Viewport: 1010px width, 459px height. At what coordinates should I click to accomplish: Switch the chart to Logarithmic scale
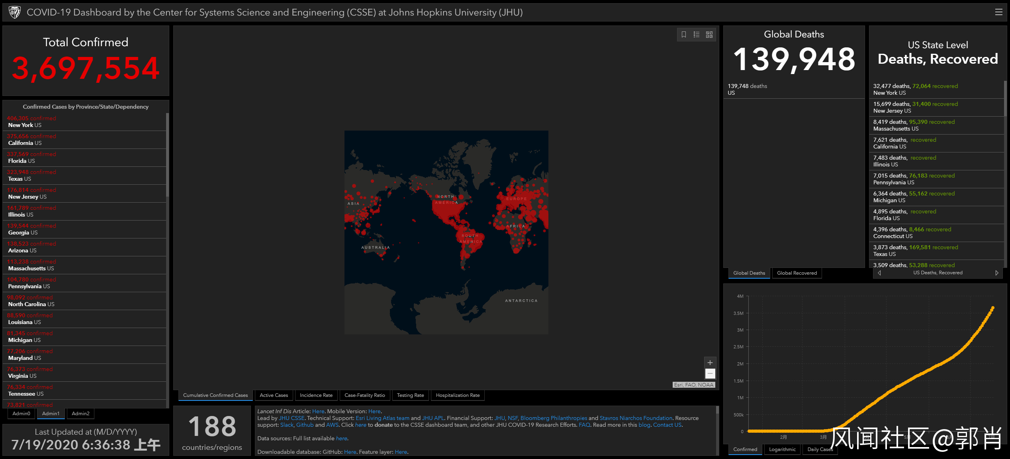click(782, 449)
